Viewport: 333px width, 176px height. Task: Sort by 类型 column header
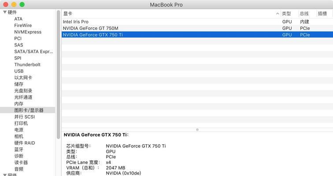coord(286,14)
